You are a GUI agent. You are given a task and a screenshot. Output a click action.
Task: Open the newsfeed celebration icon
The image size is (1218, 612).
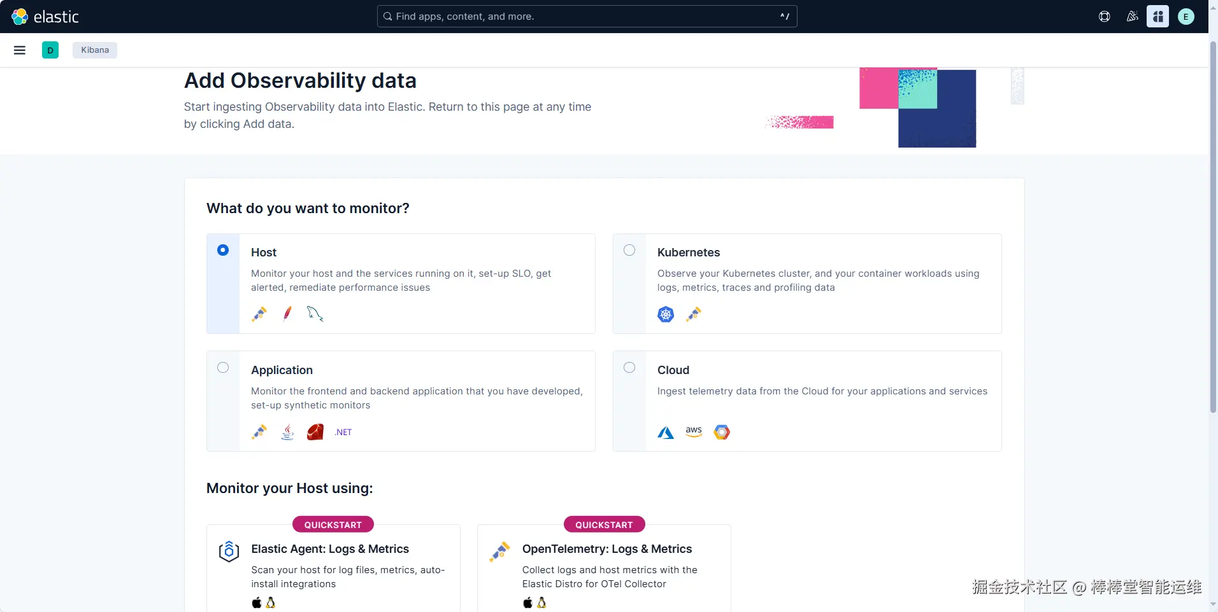tap(1132, 17)
